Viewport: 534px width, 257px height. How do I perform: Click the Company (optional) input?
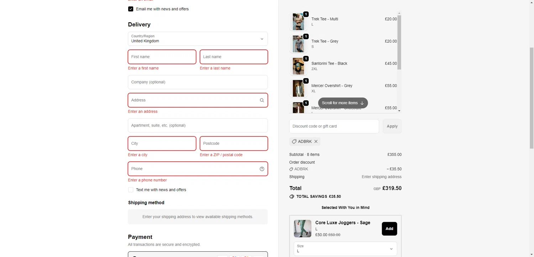pos(198,82)
